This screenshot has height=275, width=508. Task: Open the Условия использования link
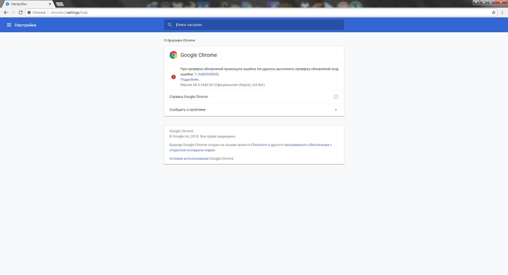tap(189, 159)
